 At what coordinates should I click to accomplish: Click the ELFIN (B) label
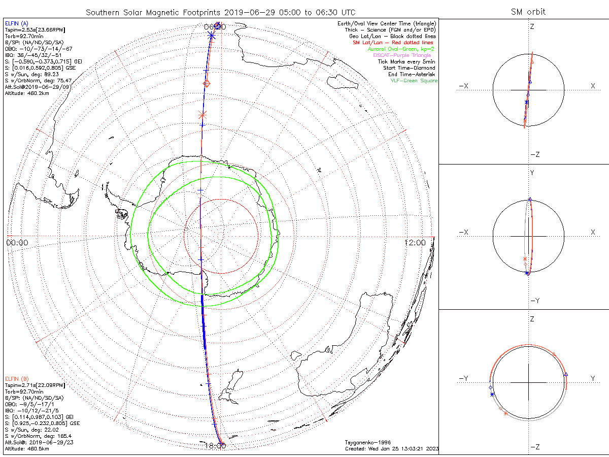click(16, 378)
